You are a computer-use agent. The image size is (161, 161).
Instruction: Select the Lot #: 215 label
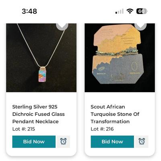[24, 129]
